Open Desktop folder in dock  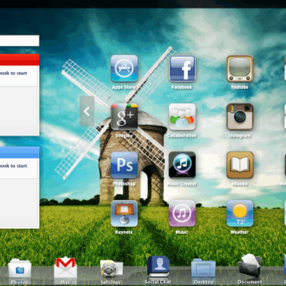[203, 268]
